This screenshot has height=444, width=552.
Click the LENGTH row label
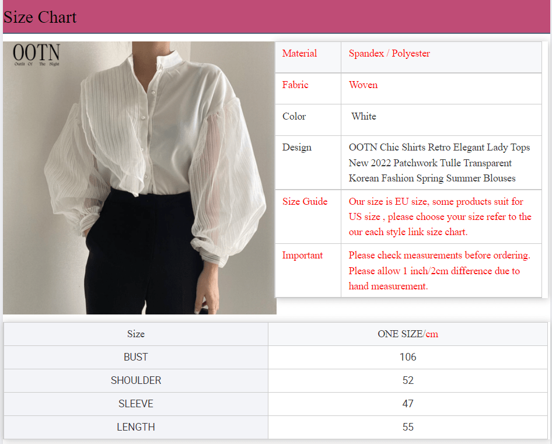[x=136, y=427]
